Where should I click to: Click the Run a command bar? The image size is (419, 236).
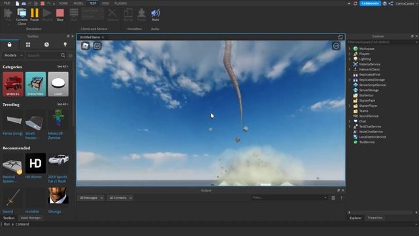[x=208, y=224]
